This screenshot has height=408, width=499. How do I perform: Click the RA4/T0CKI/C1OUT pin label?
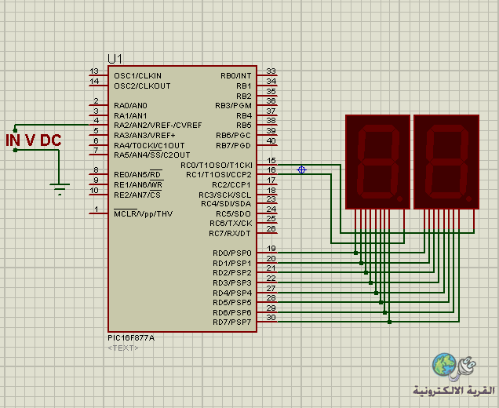149,146
